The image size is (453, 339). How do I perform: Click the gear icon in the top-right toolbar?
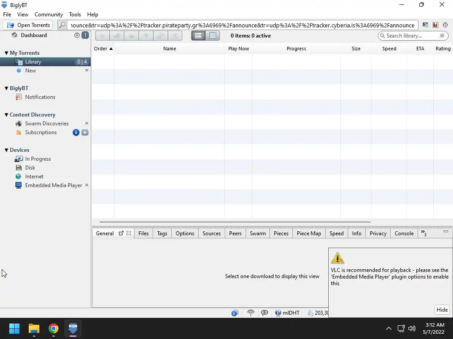[x=445, y=25]
